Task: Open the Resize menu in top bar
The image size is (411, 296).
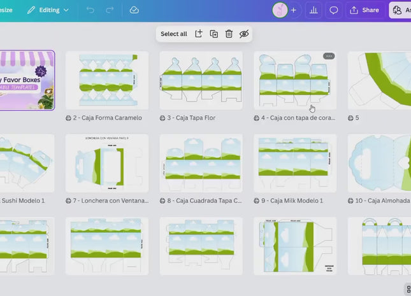Action: [x=6, y=10]
